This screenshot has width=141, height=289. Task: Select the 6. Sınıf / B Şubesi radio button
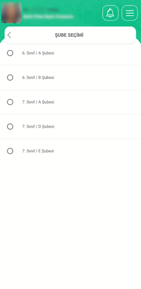[10, 78]
